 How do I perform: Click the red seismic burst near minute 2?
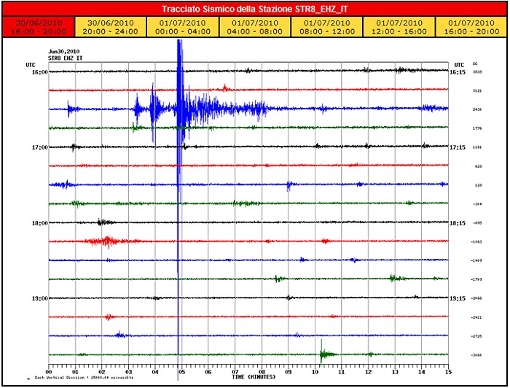[102, 241]
